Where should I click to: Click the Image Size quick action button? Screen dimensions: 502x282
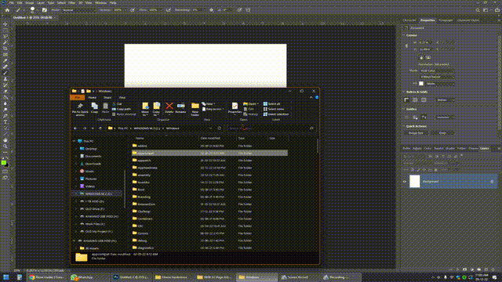click(x=417, y=133)
